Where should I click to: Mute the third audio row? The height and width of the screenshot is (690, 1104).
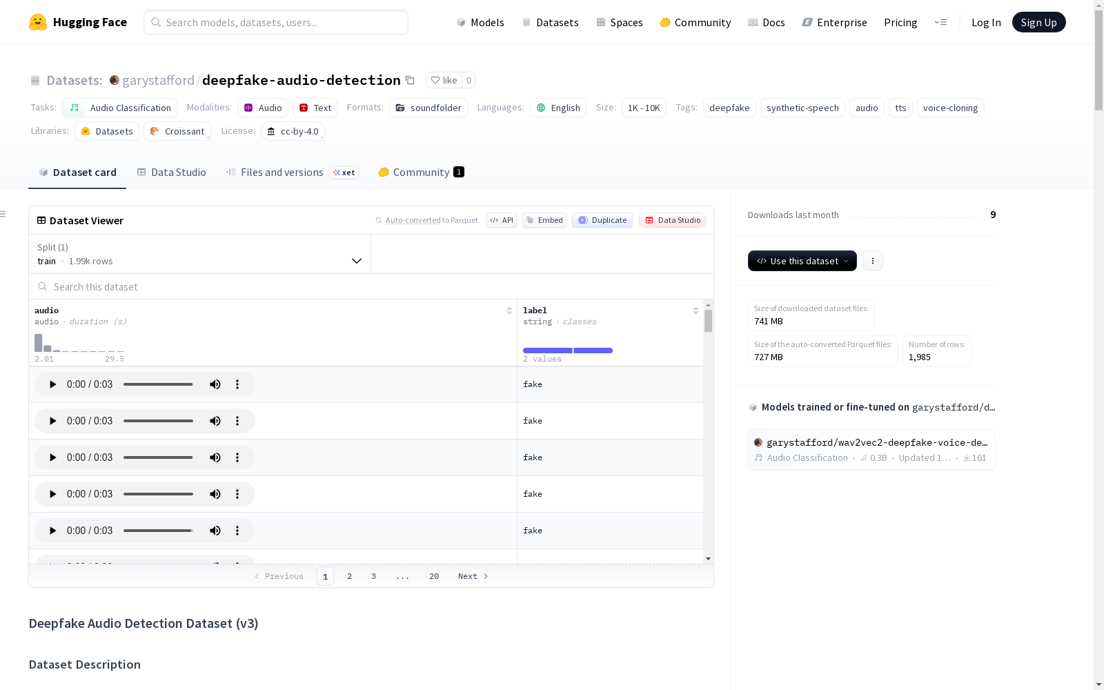215,457
